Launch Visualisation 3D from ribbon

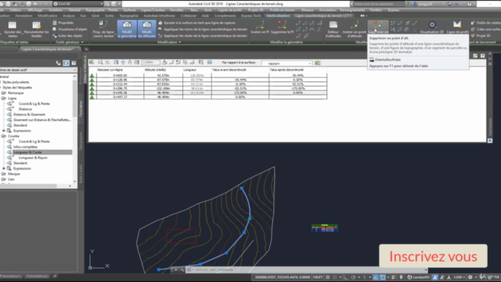432,27
